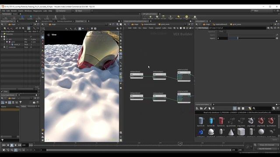Open the camera selector dropdown in viewport
This screenshot has height=157, width=280.
[x=114, y=33]
